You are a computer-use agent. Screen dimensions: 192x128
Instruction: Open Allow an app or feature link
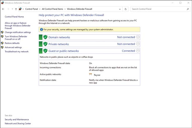tap(17, 26)
